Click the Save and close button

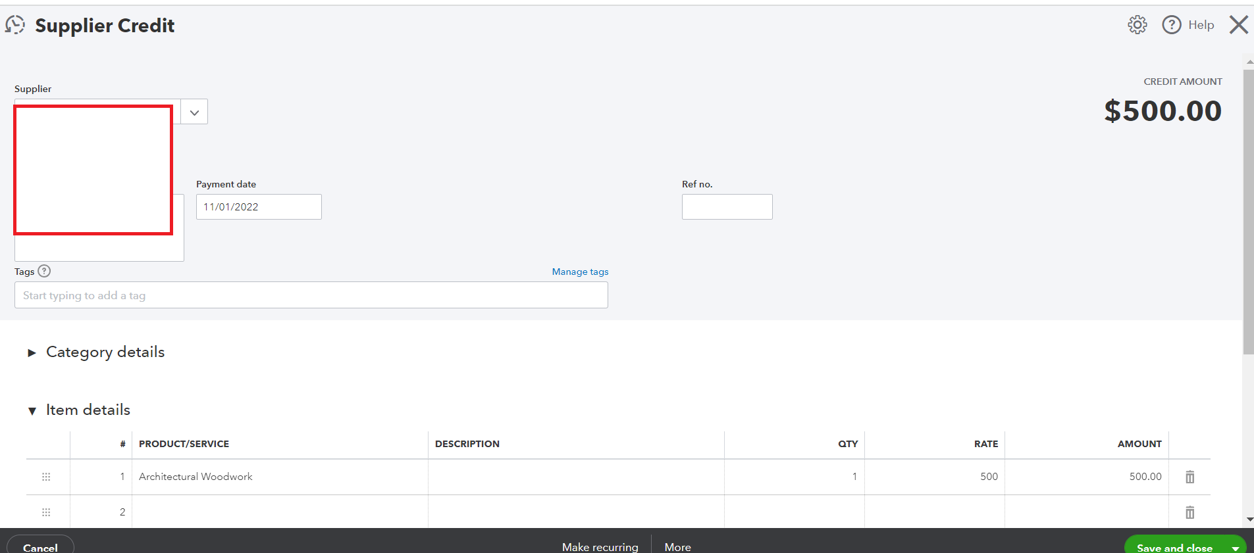click(x=1174, y=547)
